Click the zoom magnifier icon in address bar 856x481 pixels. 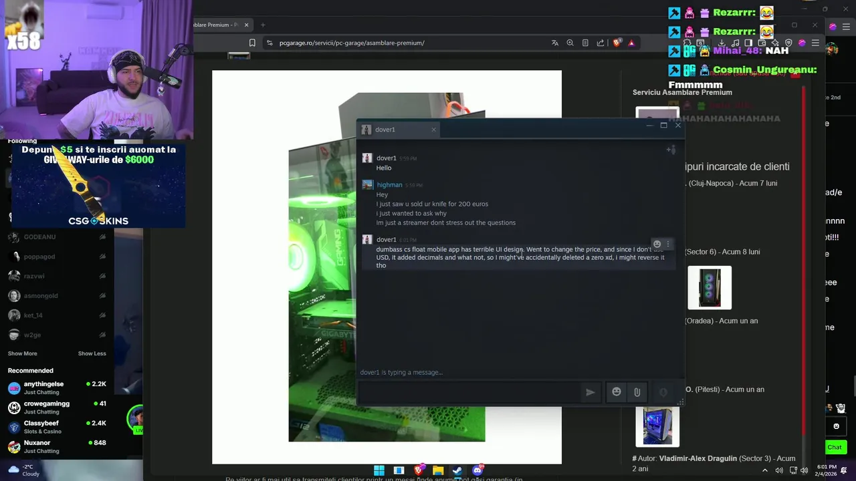570,43
